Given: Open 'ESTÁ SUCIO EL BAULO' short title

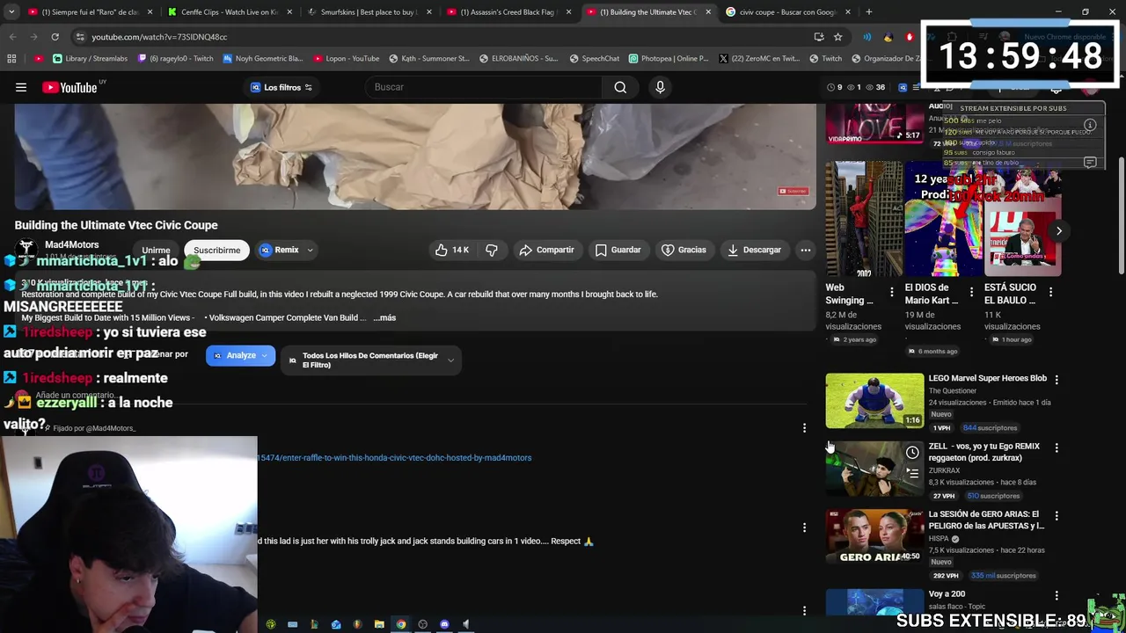Looking at the screenshot, I should 1010,294.
